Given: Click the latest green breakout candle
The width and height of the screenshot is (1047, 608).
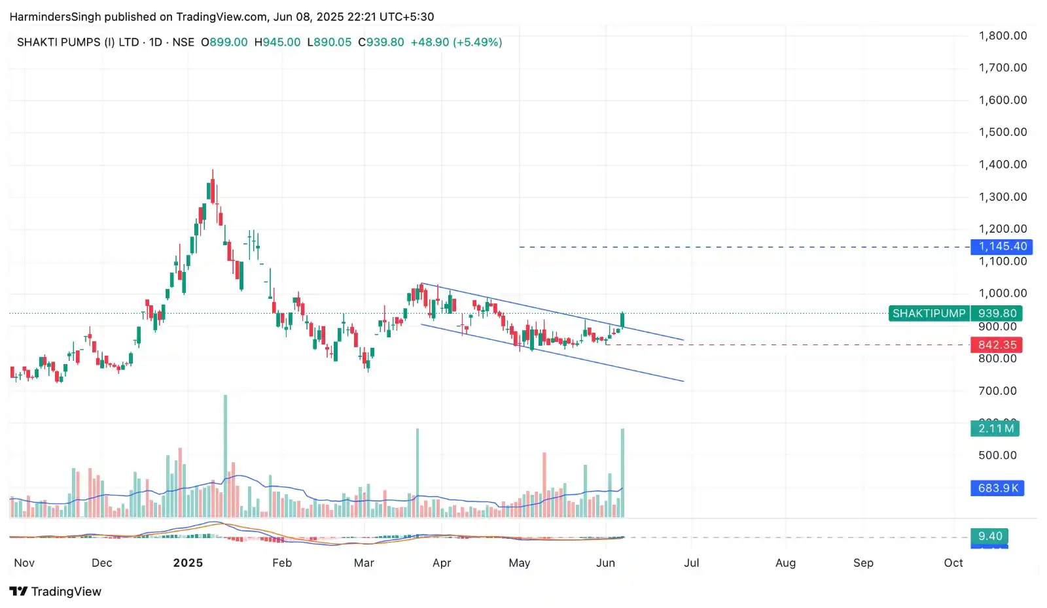Looking at the screenshot, I should (622, 320).
